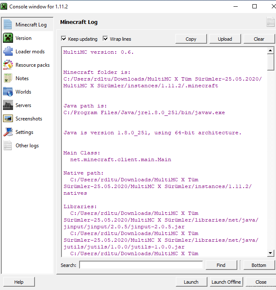The width and height of the screenshot is (276, 290).
Task: Click the Minecraft Log page icon in sidebar
Action: point(8,24)
